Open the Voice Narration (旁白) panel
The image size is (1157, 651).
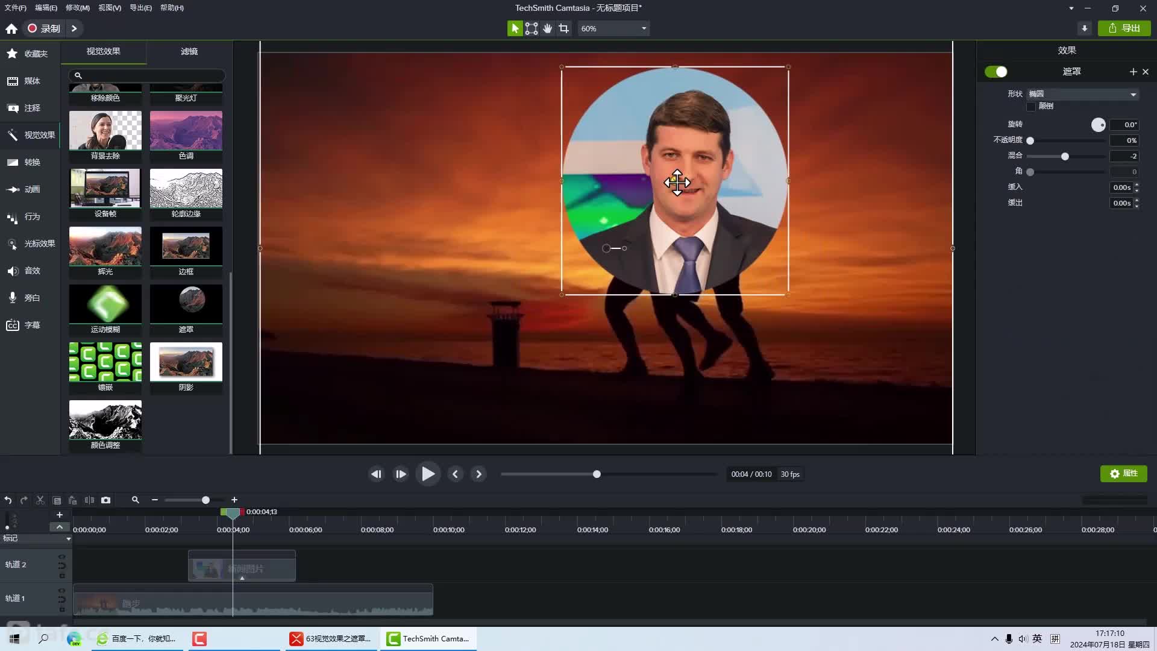(29, 298)
